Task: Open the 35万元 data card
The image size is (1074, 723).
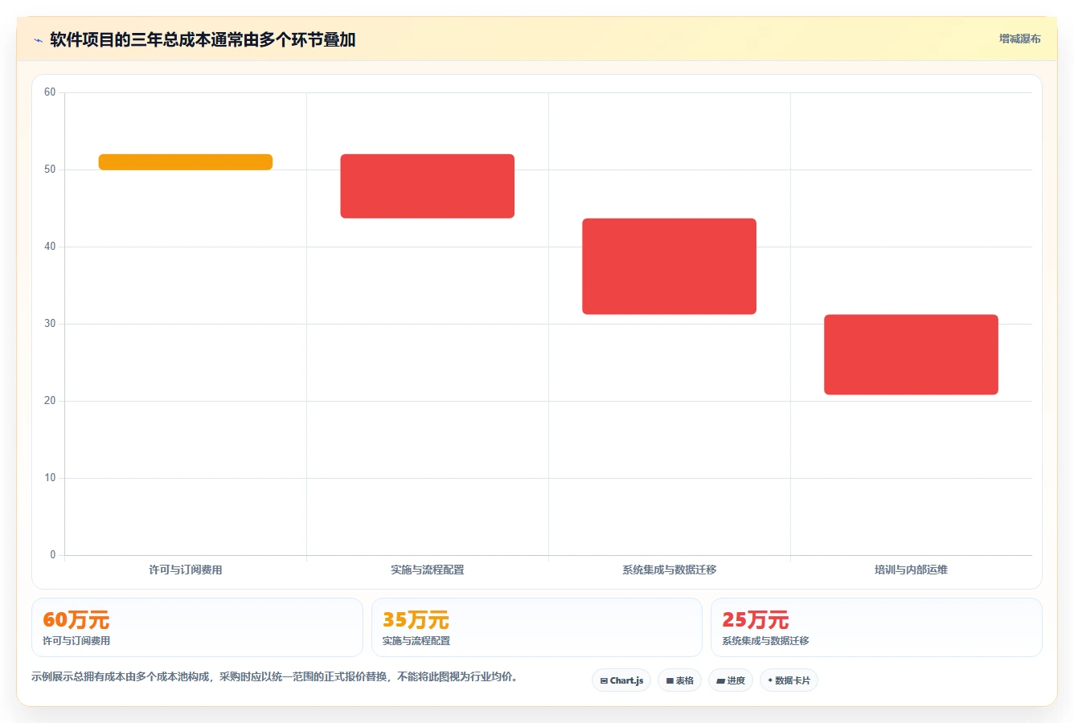Action: click(x=537, y=627)
